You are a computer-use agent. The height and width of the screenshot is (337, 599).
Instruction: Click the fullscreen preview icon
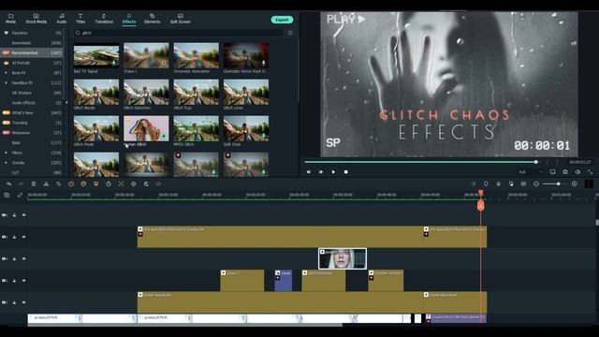point(591,172)
